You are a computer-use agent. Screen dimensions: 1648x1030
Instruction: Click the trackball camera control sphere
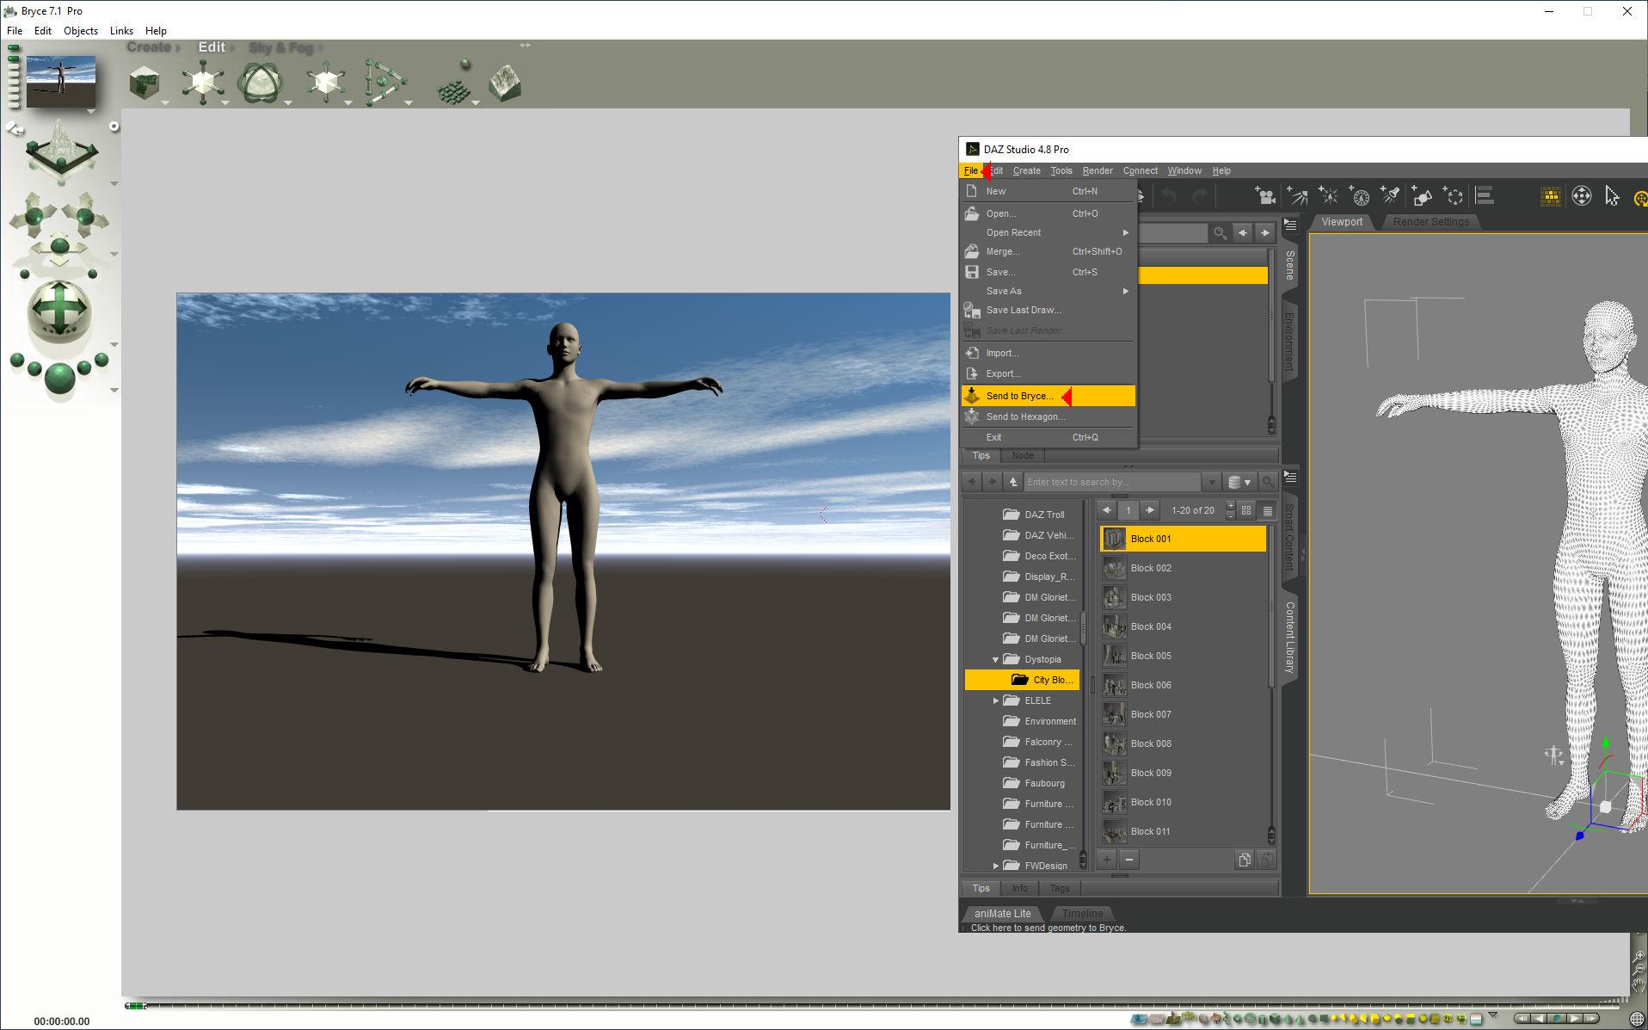pos(59,308)
